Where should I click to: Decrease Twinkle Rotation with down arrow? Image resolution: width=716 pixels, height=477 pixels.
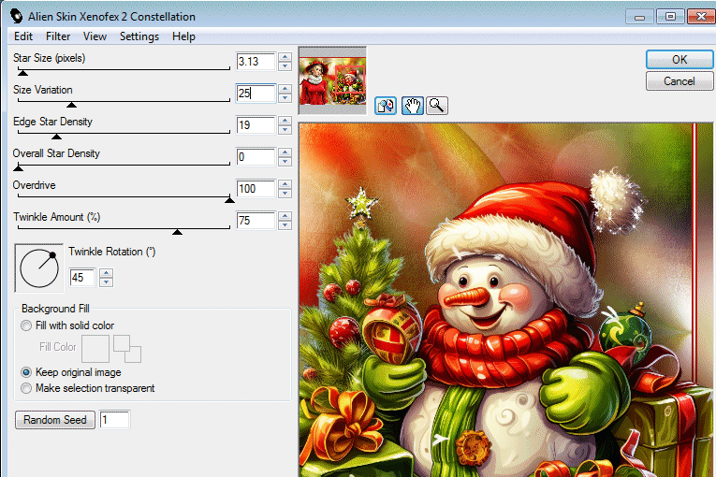pos(106,282)
